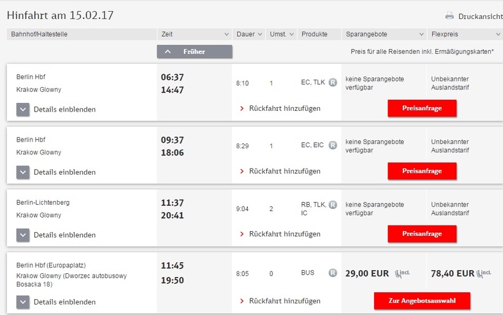Viewport: 503px width, 315px height.
Task: Expand details for the 06:37 Berlin Hbf trip
Action: (x=23, y=109)
